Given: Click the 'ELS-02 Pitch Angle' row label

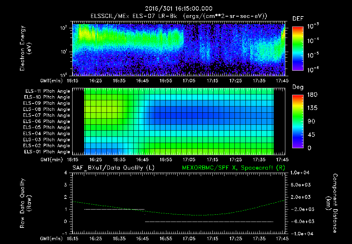Looking at the screenshot, I should point(46,146).
